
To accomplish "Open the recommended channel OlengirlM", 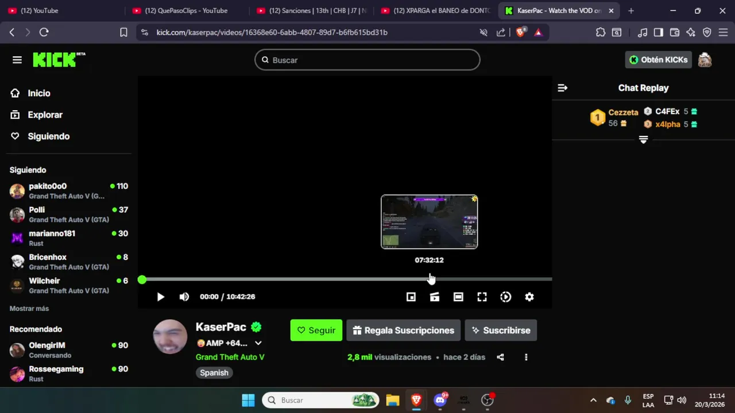I will 69,350.
